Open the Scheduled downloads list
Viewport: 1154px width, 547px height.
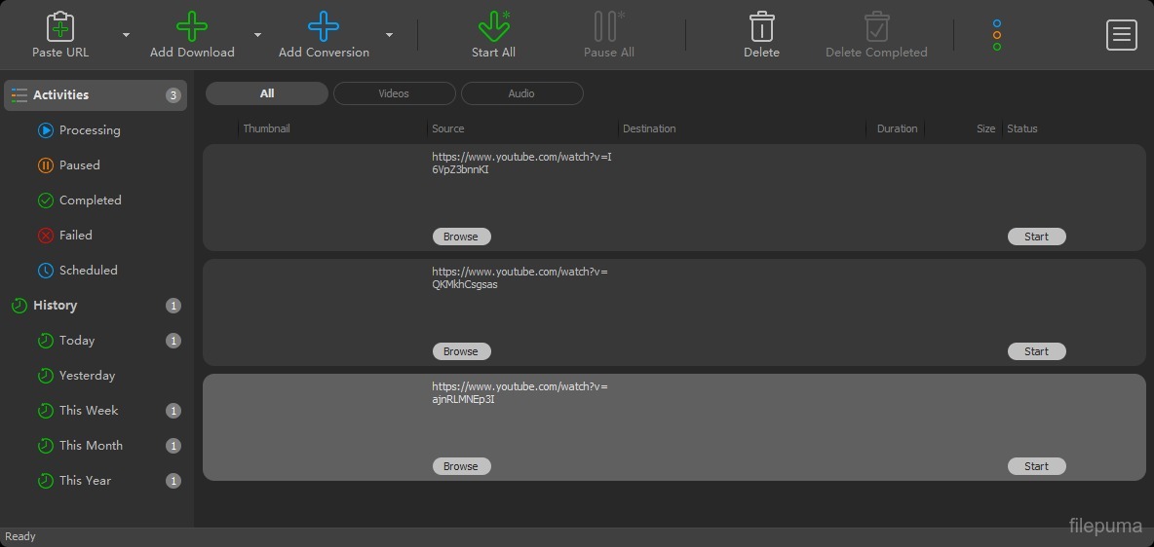[x=88, y=271]
